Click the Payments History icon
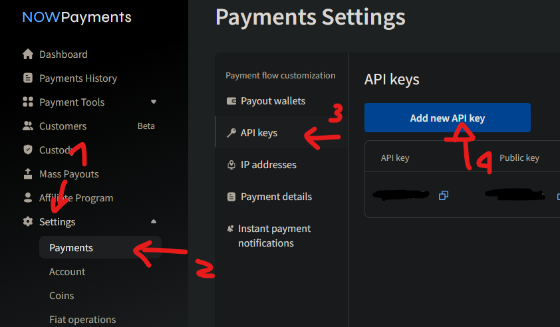 27,78
